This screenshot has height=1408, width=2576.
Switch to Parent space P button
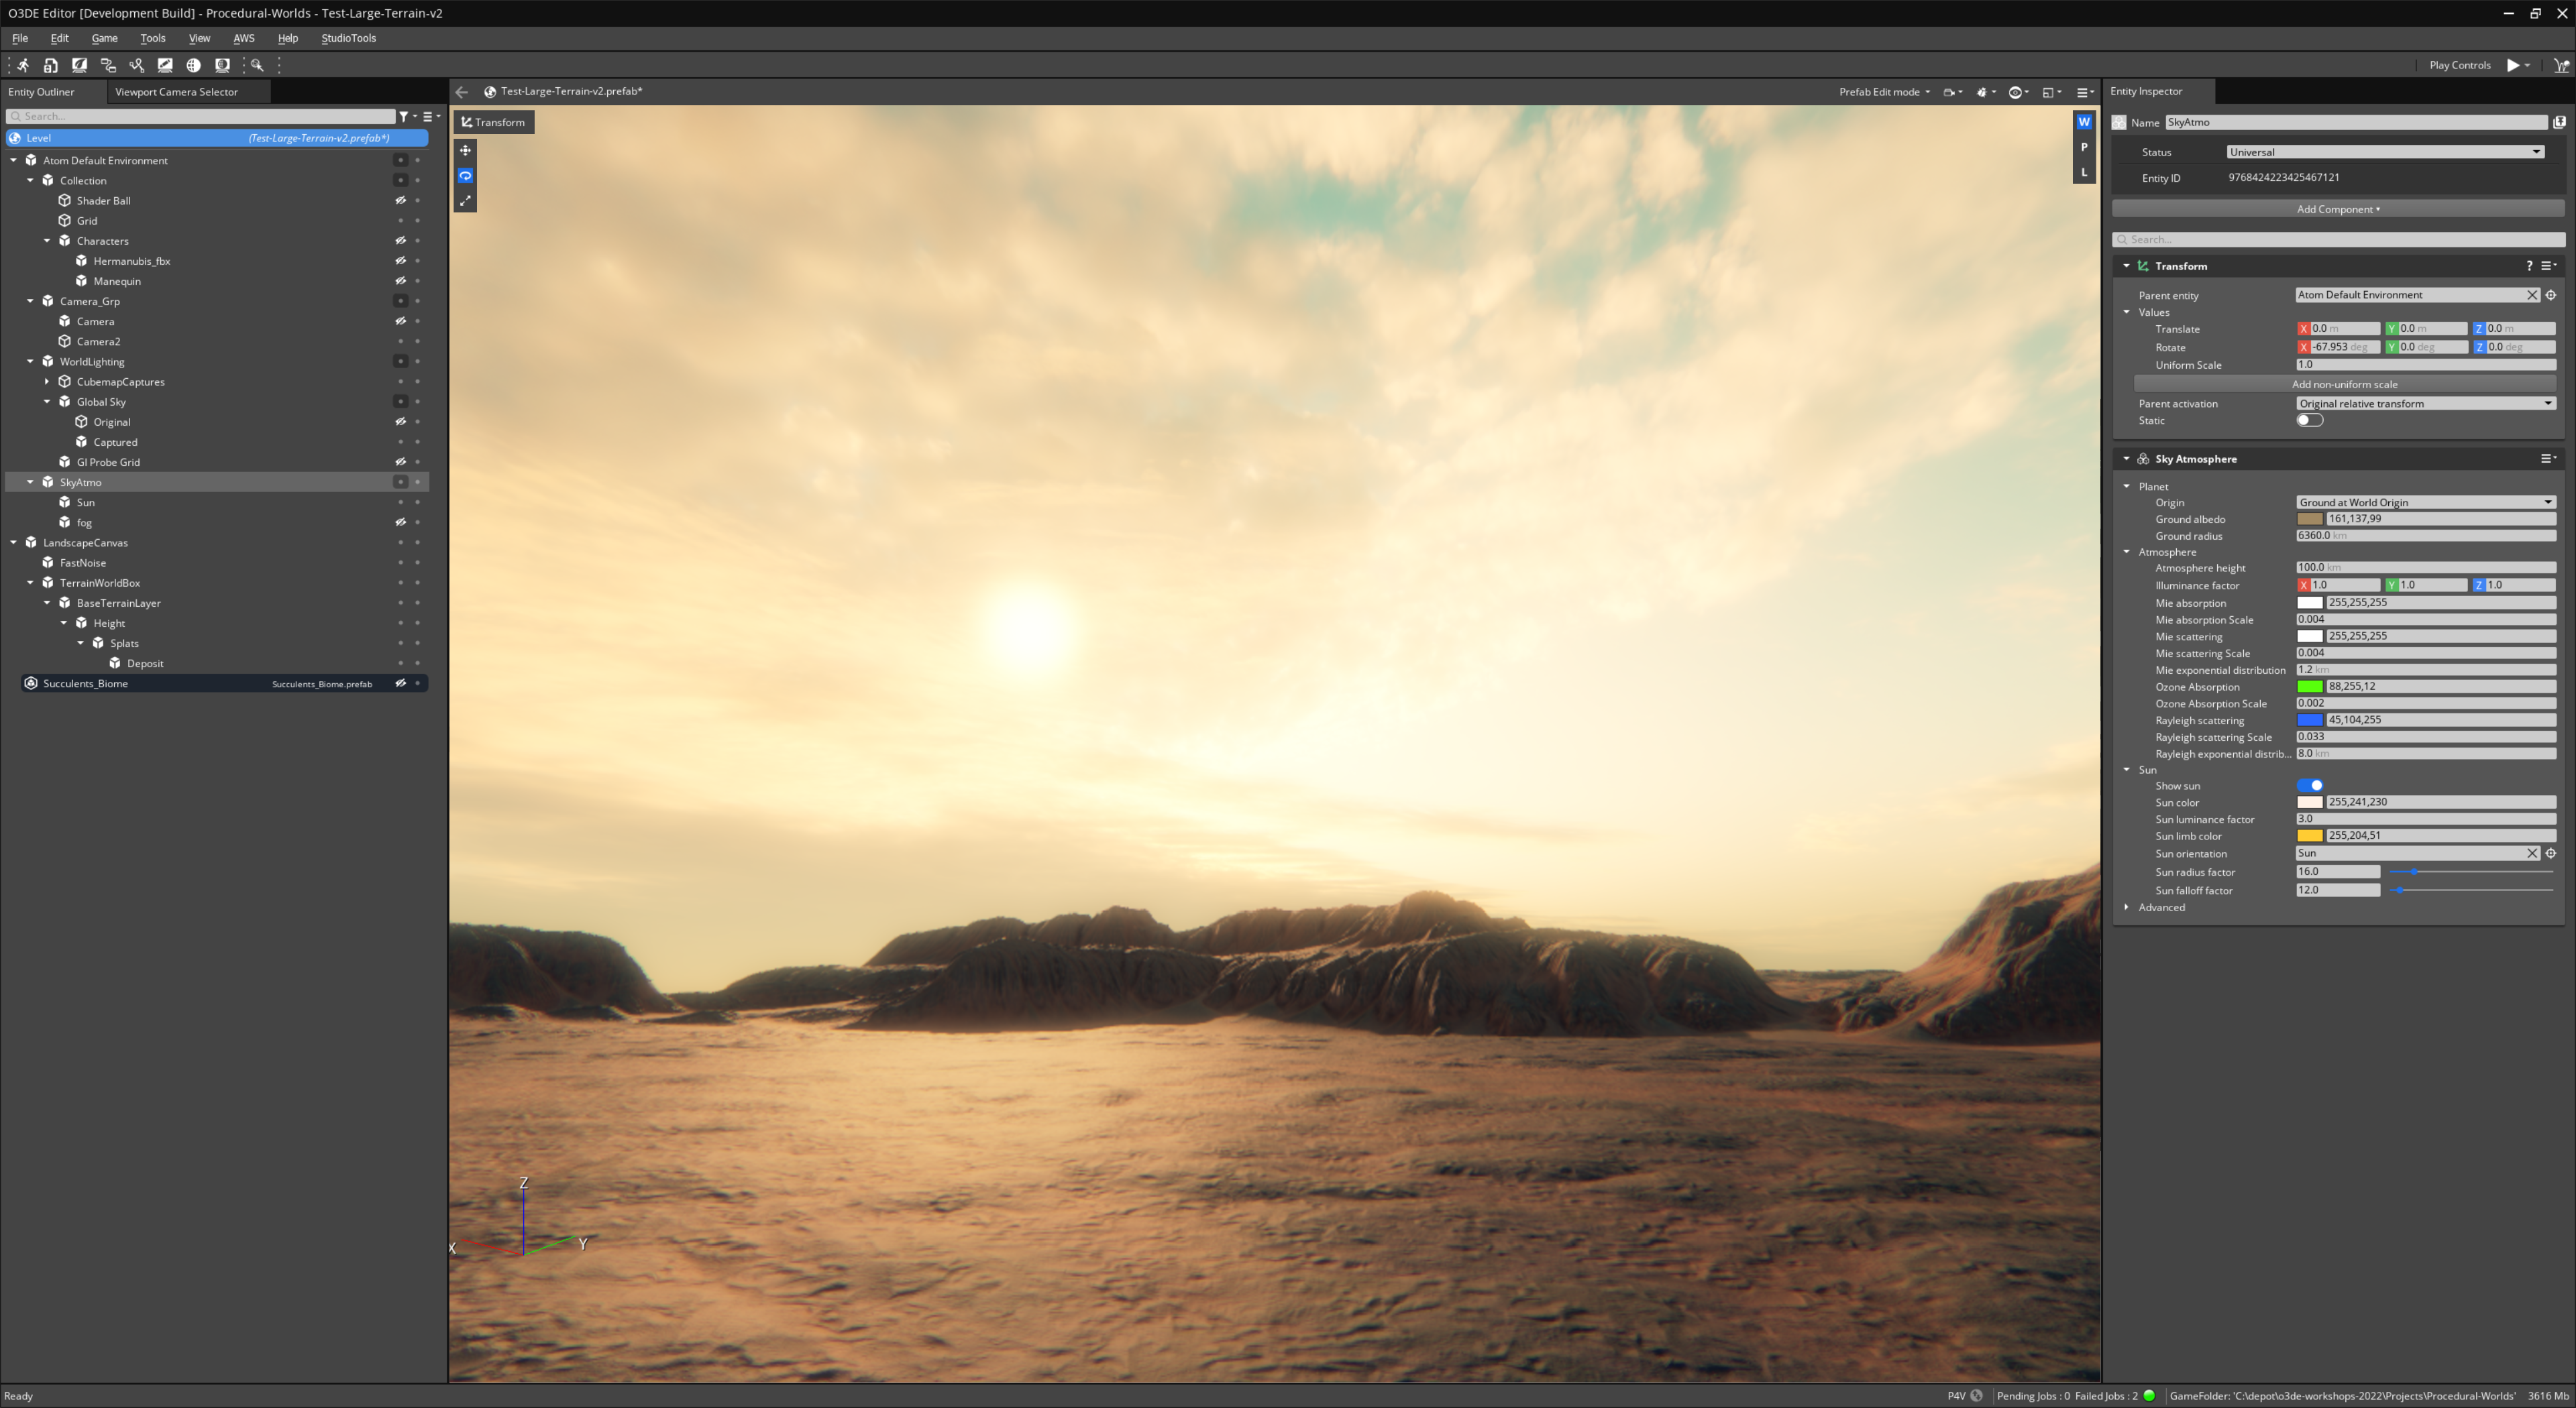pos(2084,147)
